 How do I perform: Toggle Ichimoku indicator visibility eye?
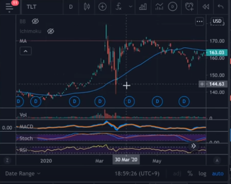click(x=50, y=31)
